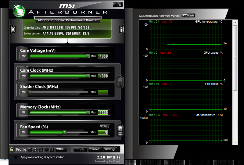
Task: Click the Memory Clock value field 1300
Action: (103, 113)
